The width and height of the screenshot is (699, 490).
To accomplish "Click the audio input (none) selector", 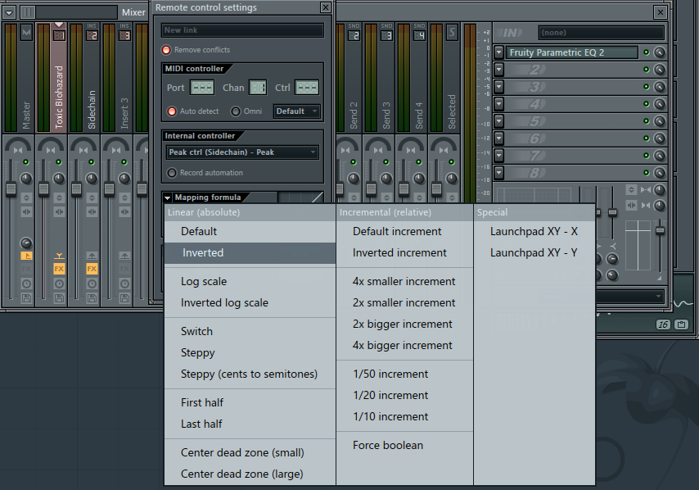I will [602, 33].
